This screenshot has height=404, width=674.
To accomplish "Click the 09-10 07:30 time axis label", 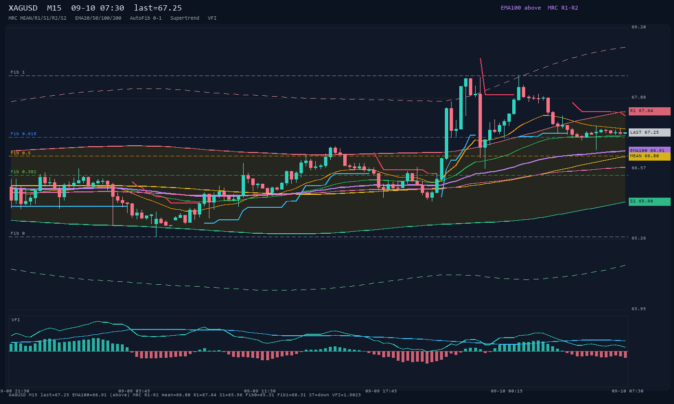I will pos(628,391).
